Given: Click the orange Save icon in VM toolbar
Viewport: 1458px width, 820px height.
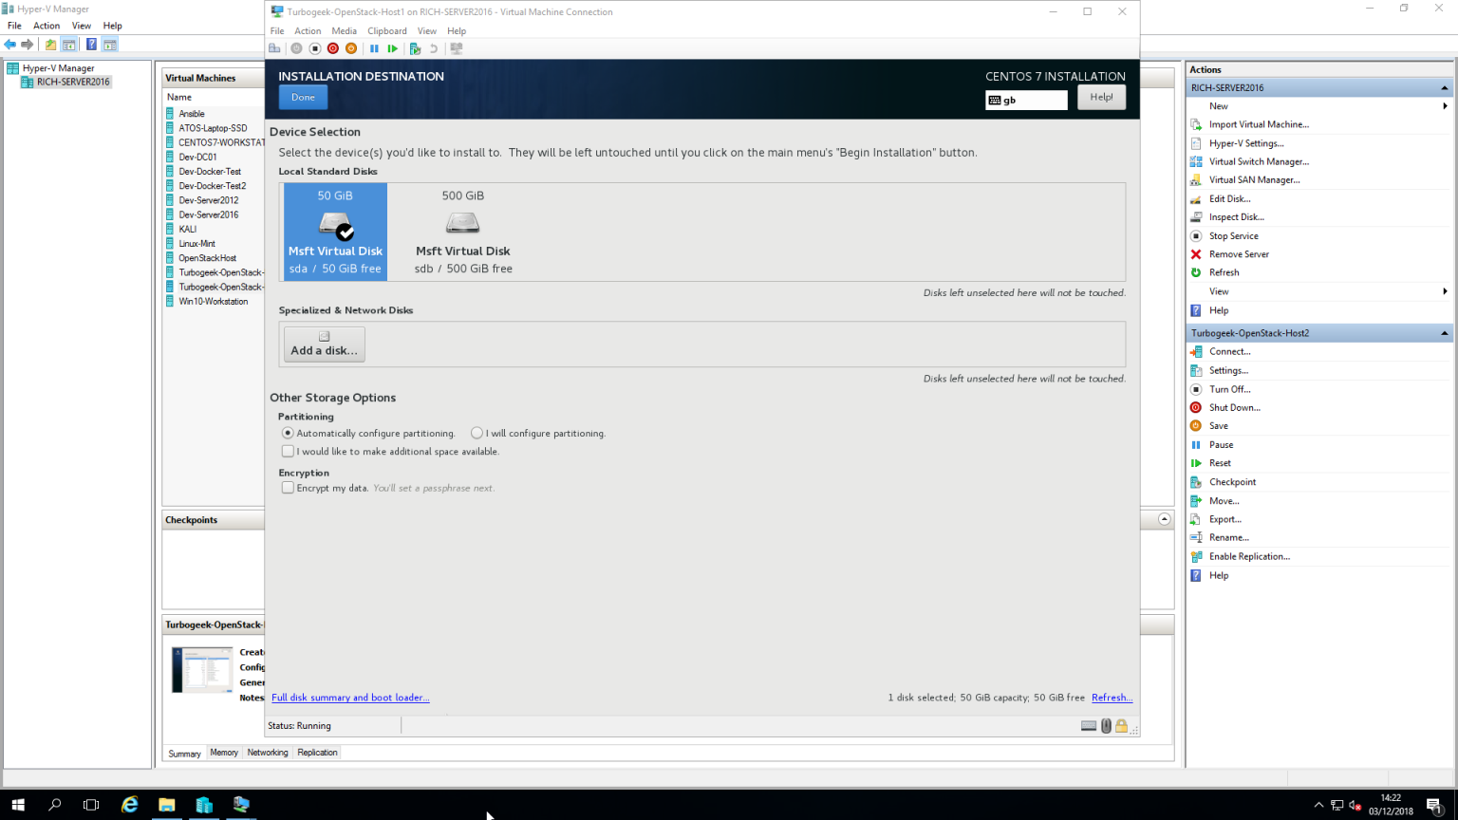Looking at the screenshot, I should click(x=351, y=48).
